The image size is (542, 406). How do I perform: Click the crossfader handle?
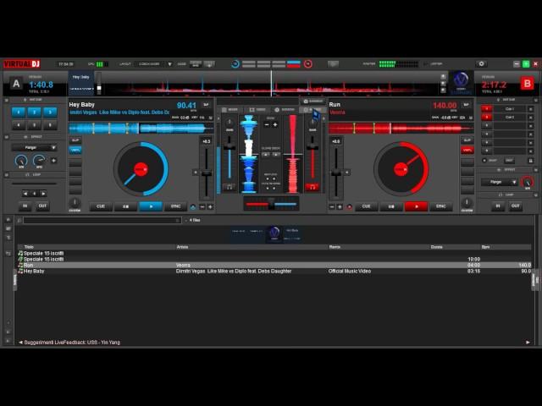[x=271, y=204]
